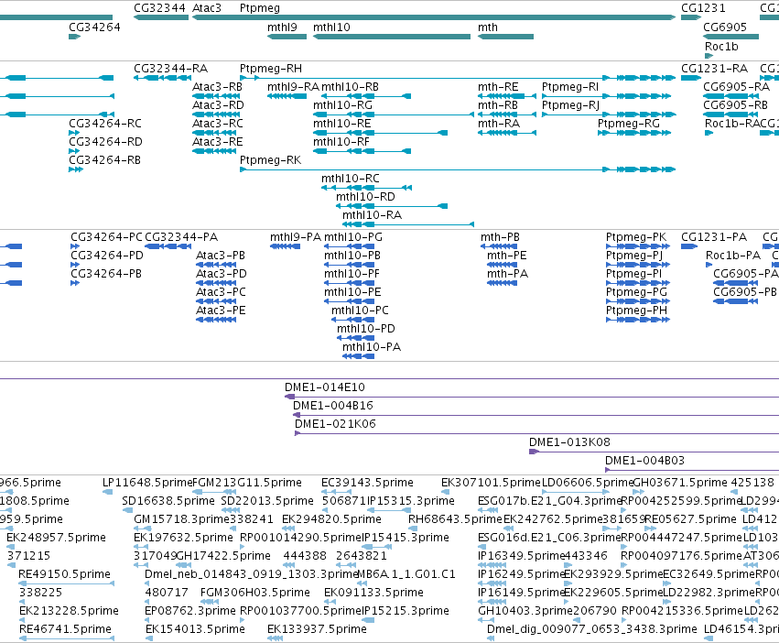Select the Atac3 gene label
Viewport: 779px width, 643px height.
207,8
